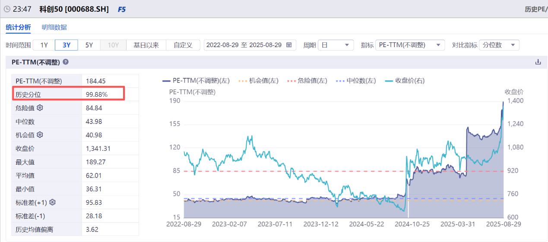
Task: Click the F5 refresh shortcut icon
Action: (122, 9)
